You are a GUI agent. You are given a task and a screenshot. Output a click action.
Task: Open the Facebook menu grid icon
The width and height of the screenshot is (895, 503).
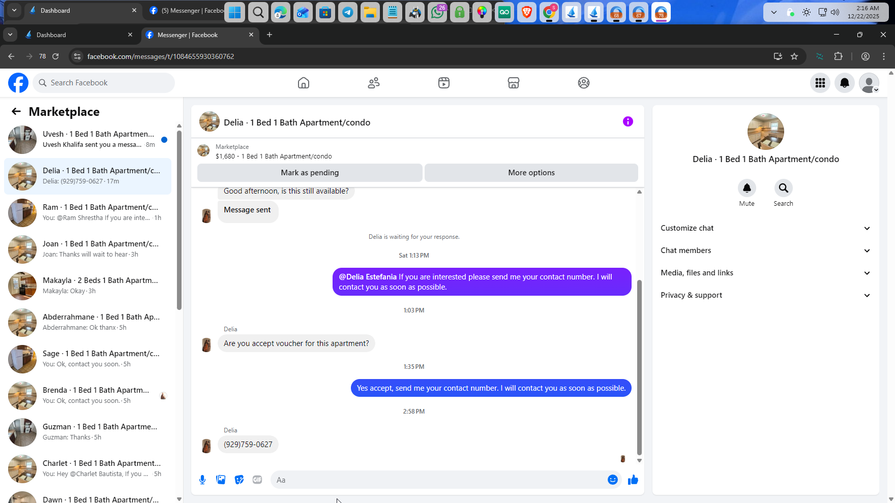820,83
